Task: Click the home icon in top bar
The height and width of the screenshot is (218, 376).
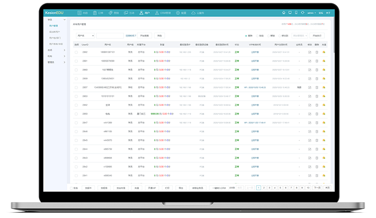Action: pyautogui.click(x=284, y=13)
